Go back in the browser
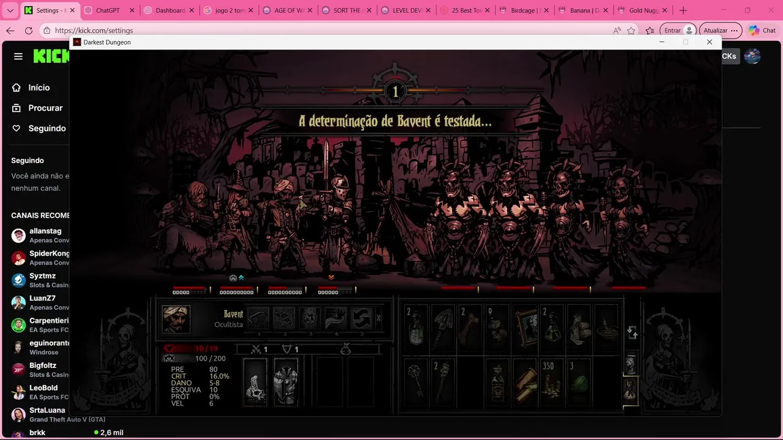Viewport: 783px width, 440px height. pos(10,31)
